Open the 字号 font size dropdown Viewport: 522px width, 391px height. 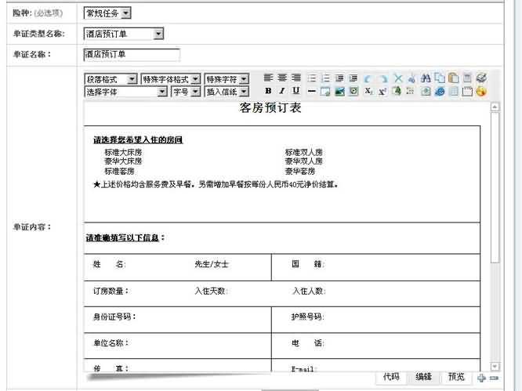tap(186, 92)
